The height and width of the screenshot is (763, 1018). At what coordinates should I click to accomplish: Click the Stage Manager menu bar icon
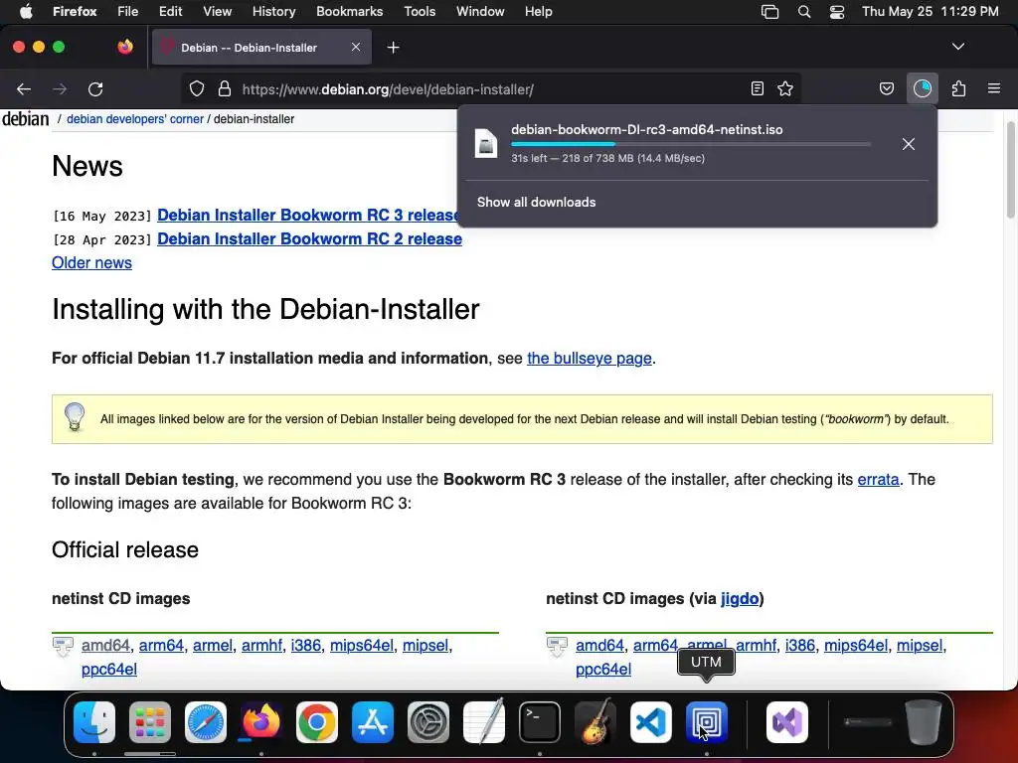click(x=770, y=12)
